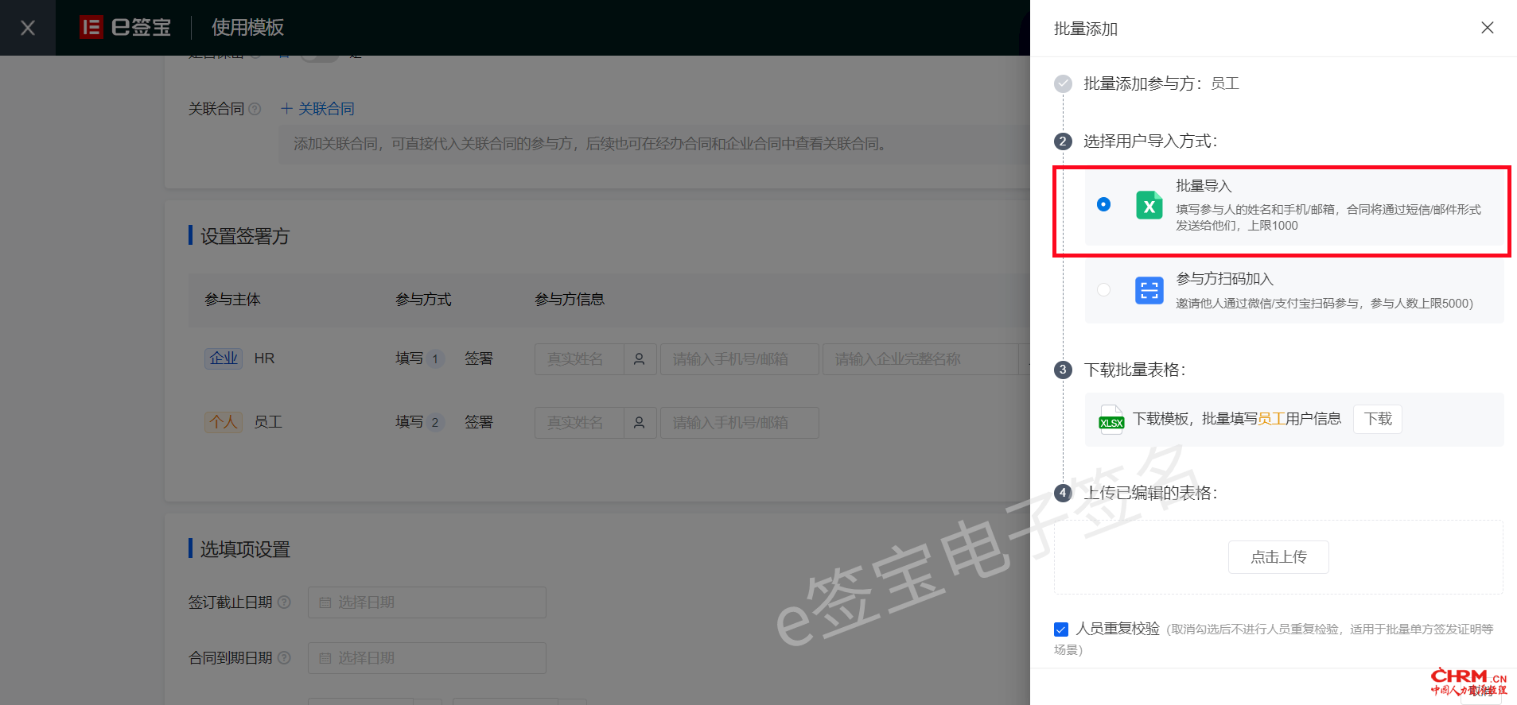The image size is (1517, 705).
Task: Select the 批量导入 radio option
Action: point(1103,204)
